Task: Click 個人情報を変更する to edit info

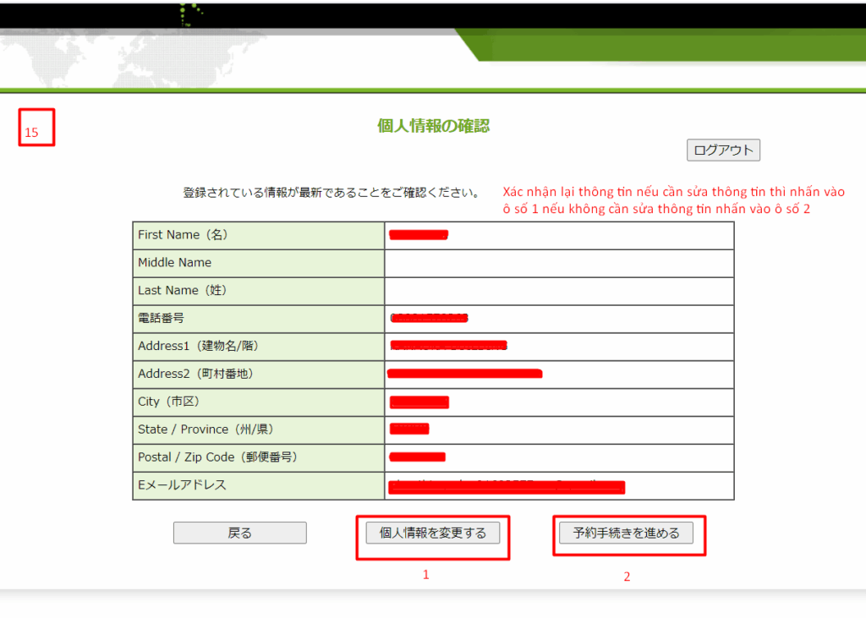Action: (x=433, y=533)
